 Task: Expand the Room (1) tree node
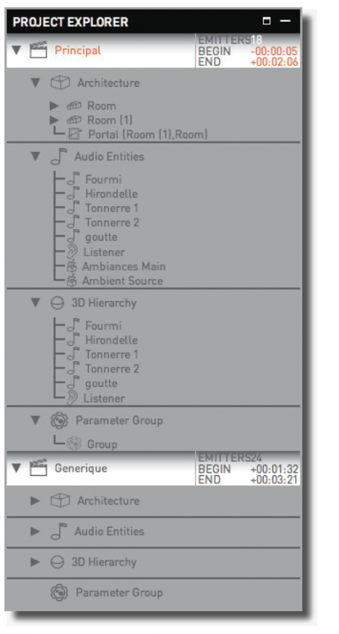pos(54,120)
